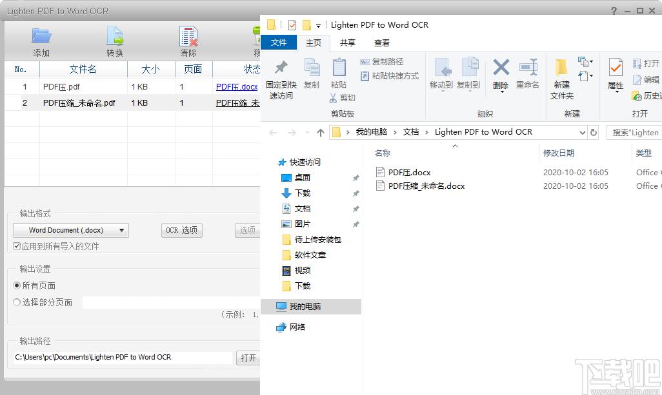Screen dimensions: 662x395
Task: Select the PDF压.pdf row in file table
Action: (x=132, y=87)
